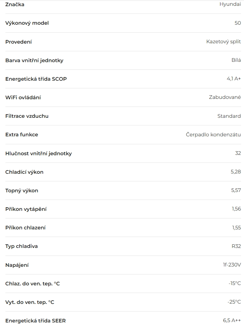Click the 1f-230V Napájení value
This screenshot has height=325, width=244.
tap(232, 265)
